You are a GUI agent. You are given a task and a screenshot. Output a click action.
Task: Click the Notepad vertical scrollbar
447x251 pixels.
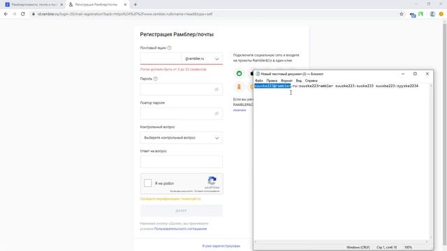431,161
